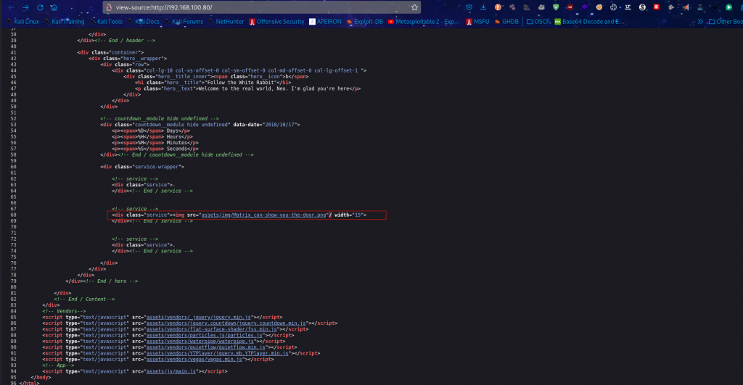Open the Kali Linux bookmark
743x385 pixels.
click(x=22, y=22)
